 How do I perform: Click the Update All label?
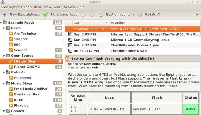pos(153,15)
